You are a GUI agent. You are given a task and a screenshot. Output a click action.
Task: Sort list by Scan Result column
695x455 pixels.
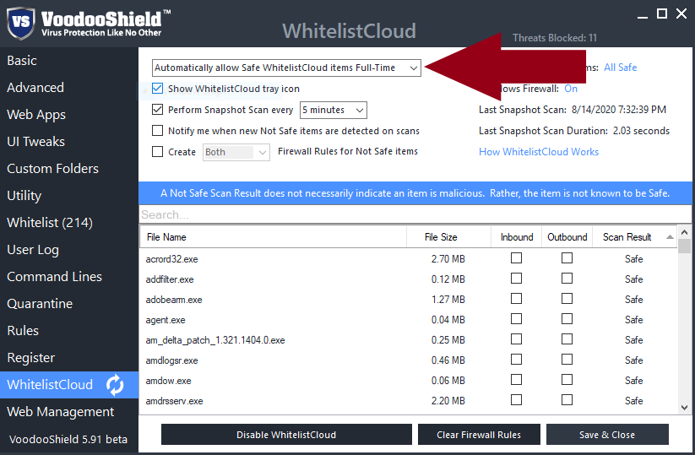click(x=634, y=237)
